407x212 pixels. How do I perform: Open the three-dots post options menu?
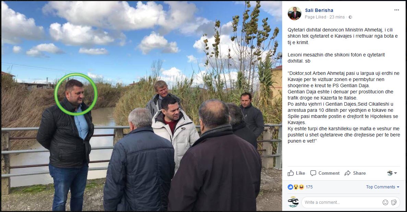click(397, 10)
